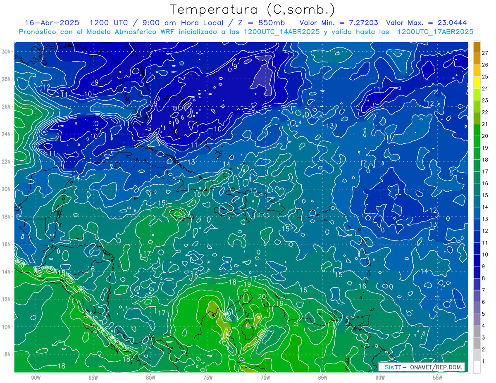Click colorbar scale label '3'
Screen dimensions: 496x383
coord(484,337)
